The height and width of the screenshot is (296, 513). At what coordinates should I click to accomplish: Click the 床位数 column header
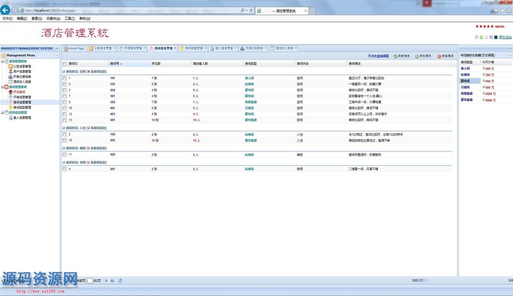(x=171, y=64)
